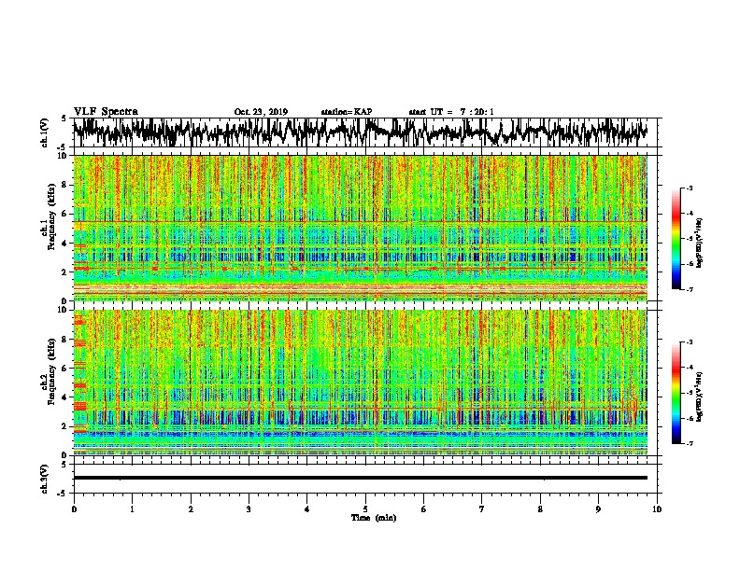Select the 'Oct. 23, 2019' date label
The height and width of the screenshot is (571, 740).
pyautogui.click(x=261, y=112)
